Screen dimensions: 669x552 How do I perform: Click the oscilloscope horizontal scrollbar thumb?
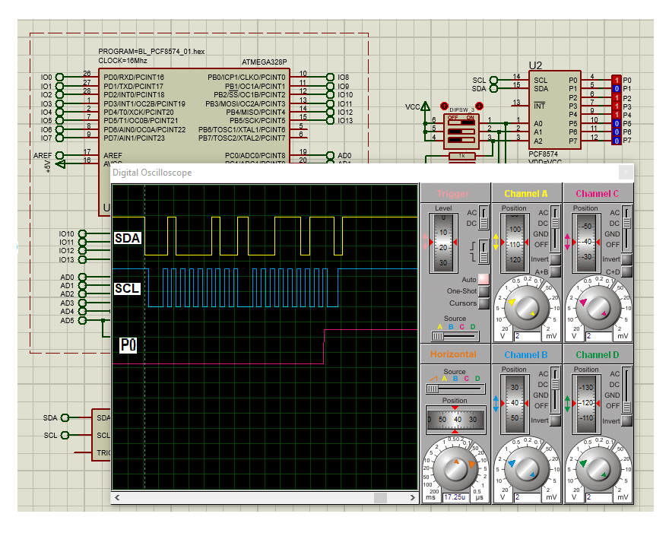coord(381,498)
